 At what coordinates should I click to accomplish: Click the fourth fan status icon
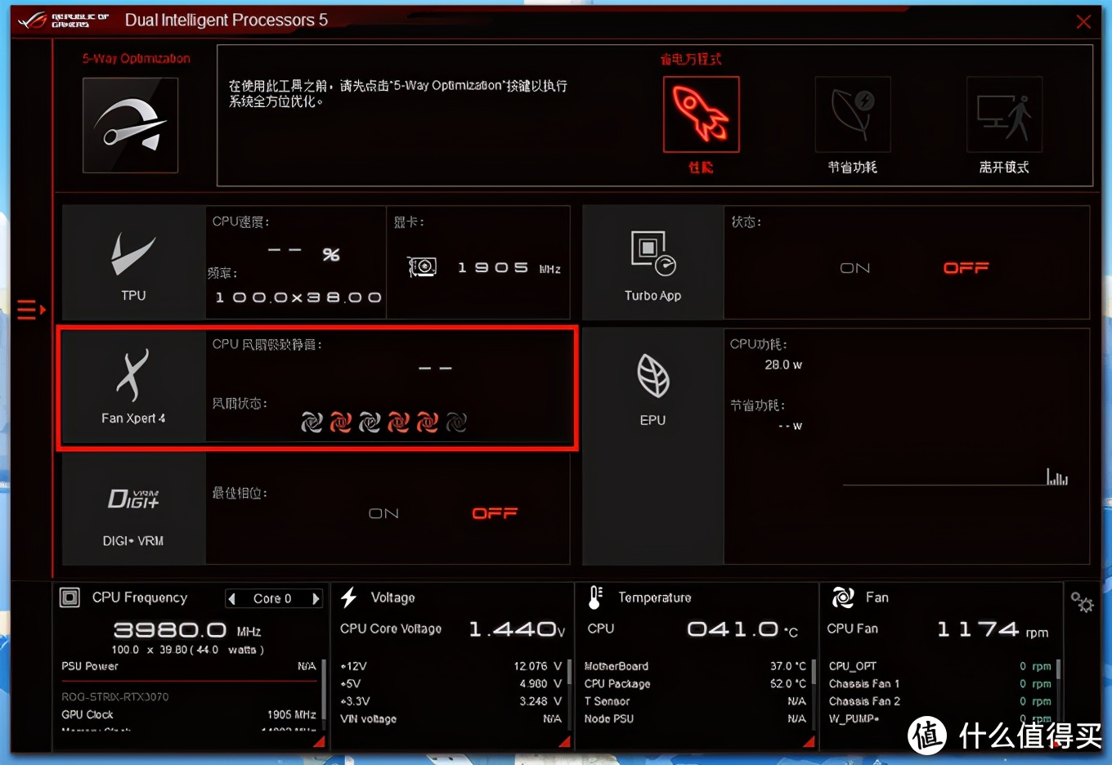[x=398, y=422]
